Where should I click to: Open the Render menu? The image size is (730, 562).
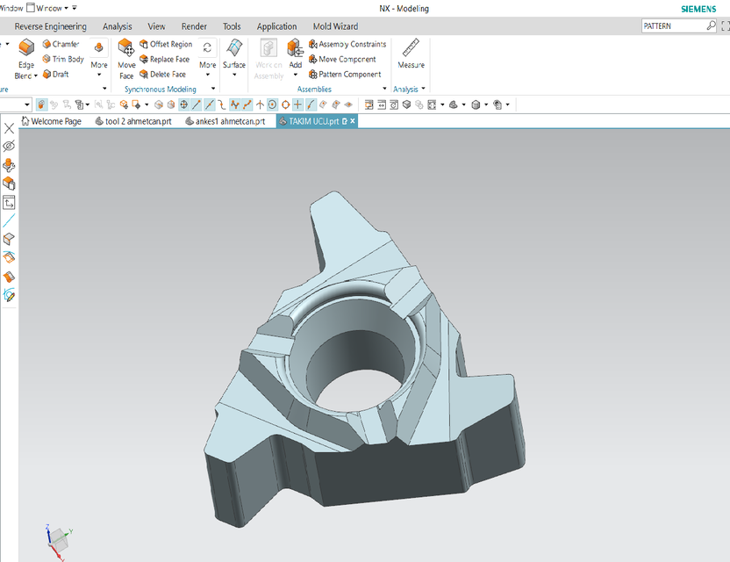pyautogui.click(x=194, y=25)
